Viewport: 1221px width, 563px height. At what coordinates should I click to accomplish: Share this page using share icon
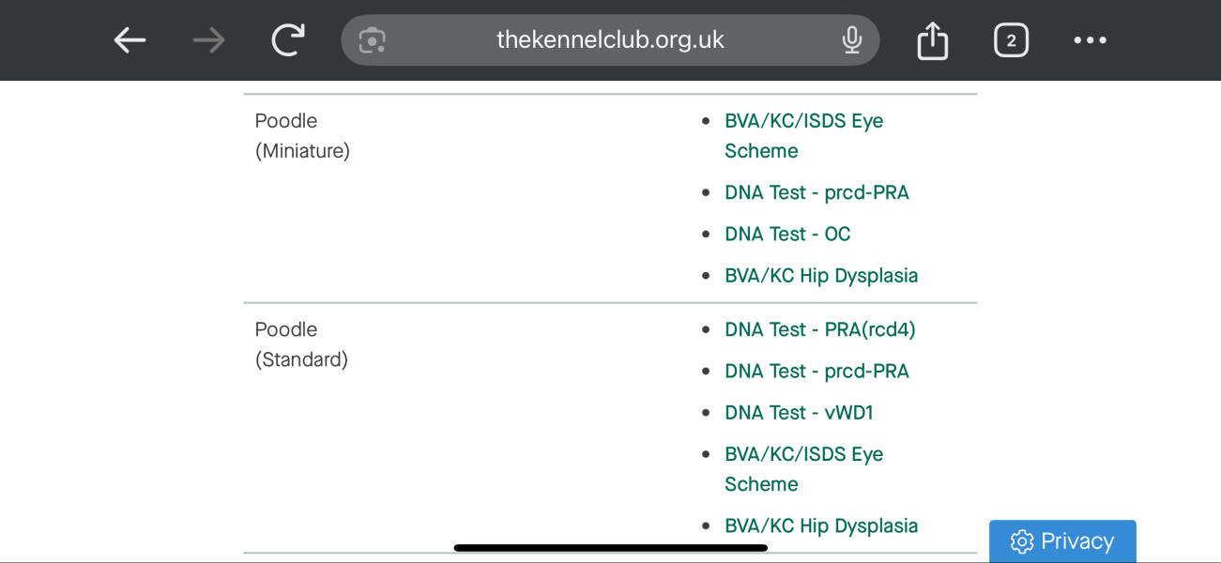click(932, 40)
